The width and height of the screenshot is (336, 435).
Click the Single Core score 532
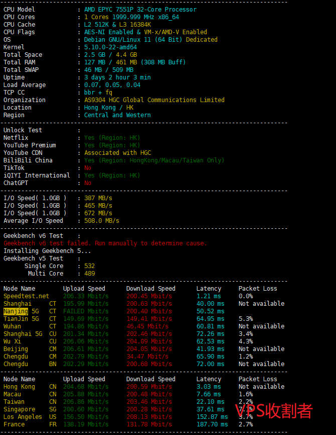(x=89, y=266)
